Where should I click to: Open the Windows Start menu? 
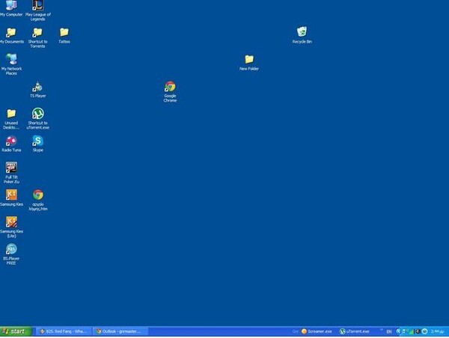click(x=15, y=331)
